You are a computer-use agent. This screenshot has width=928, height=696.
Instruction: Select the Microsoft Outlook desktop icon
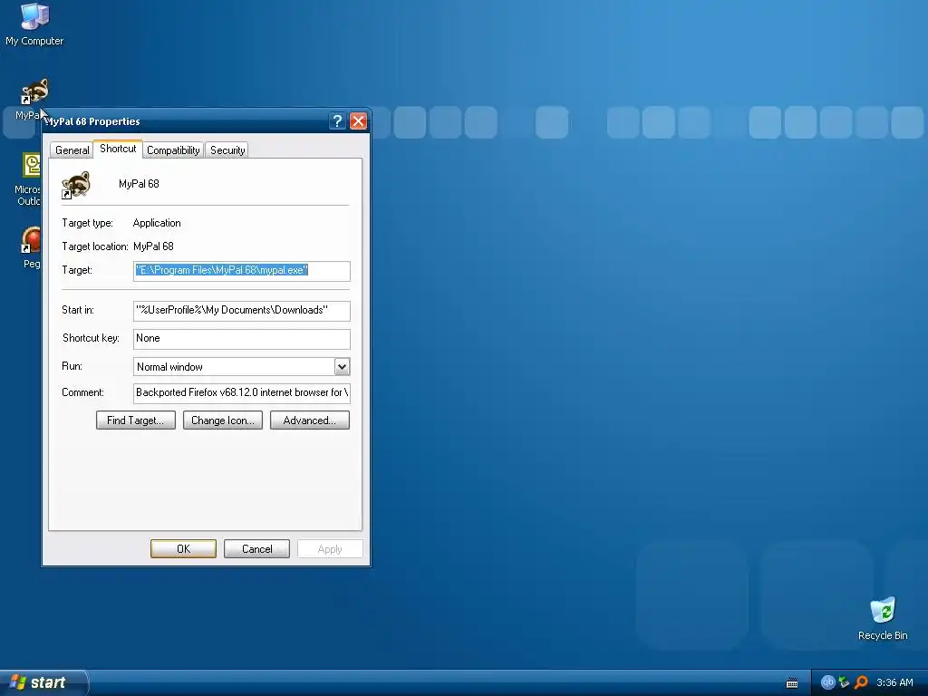point(29,179)
